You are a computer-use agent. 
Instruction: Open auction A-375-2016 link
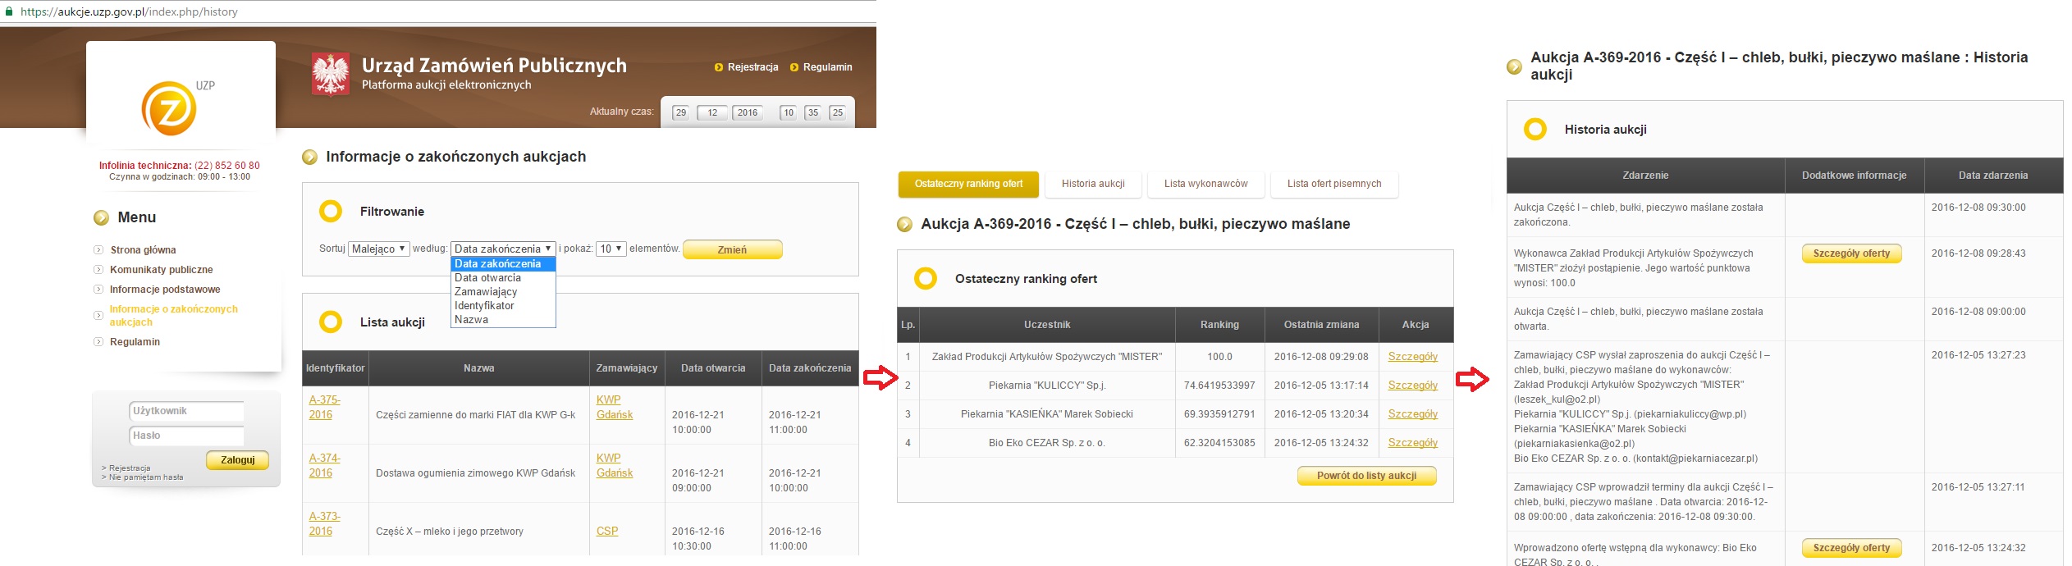pos(324,407)
